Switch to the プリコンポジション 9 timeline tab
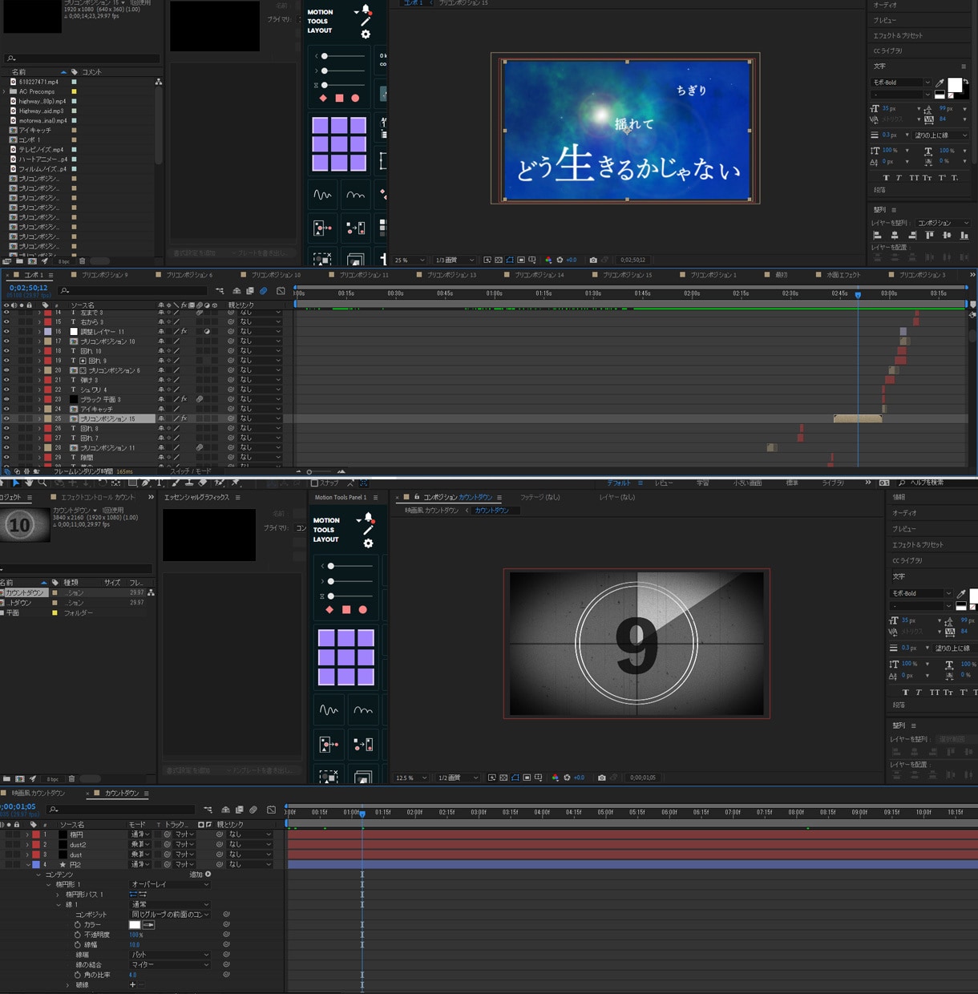978x994 pixels. 105,275
